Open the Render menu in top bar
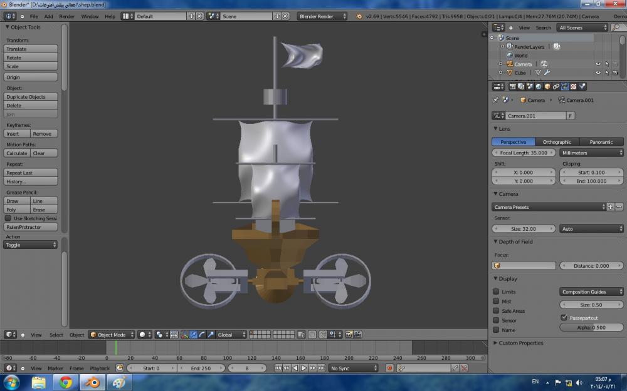 point(66,16)
